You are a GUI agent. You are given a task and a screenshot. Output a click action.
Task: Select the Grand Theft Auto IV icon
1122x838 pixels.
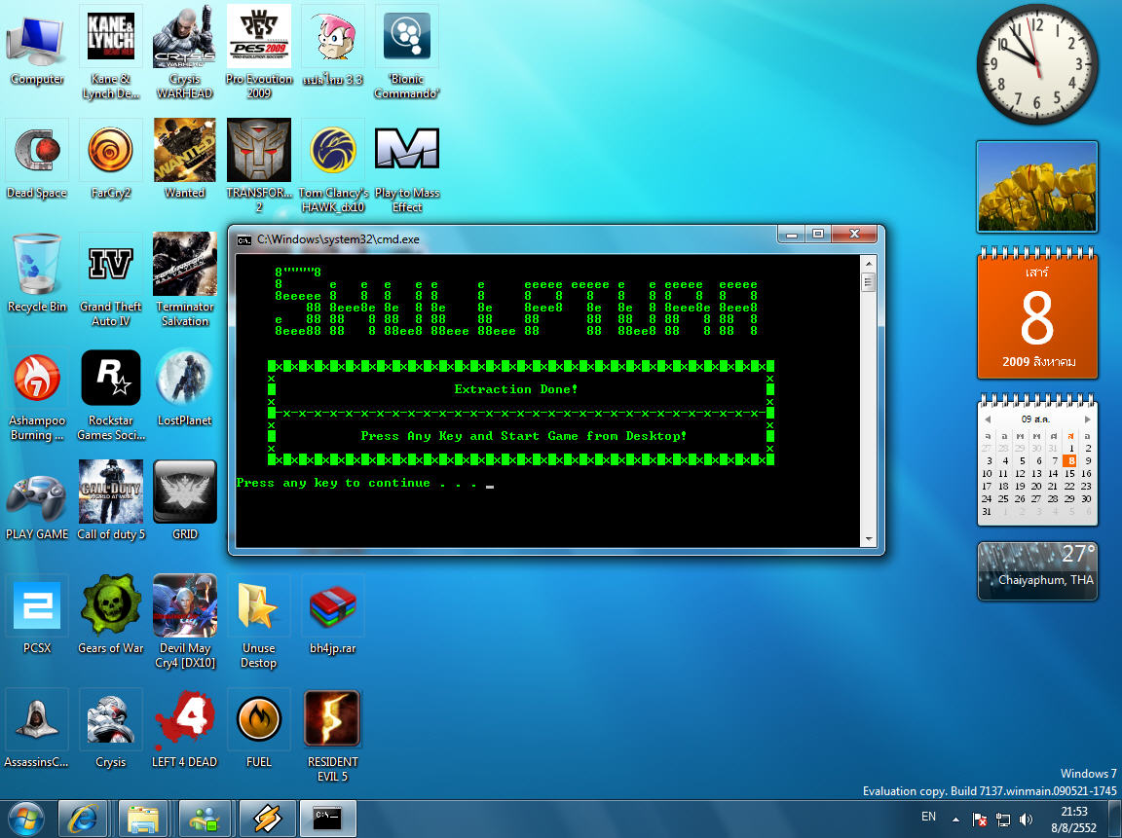pyautogui.click(x=110, y=280)
